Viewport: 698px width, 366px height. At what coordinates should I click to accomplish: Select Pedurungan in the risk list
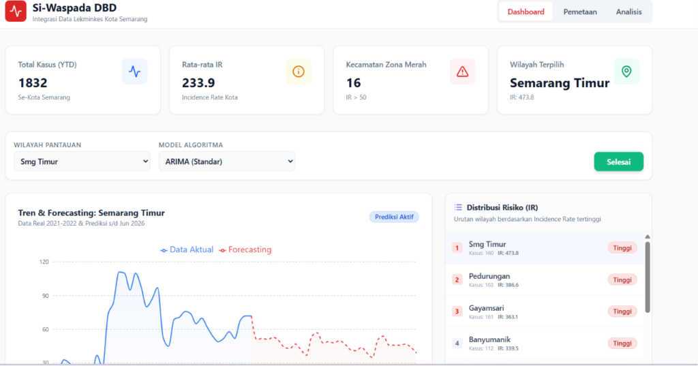[x=545, y=279]
